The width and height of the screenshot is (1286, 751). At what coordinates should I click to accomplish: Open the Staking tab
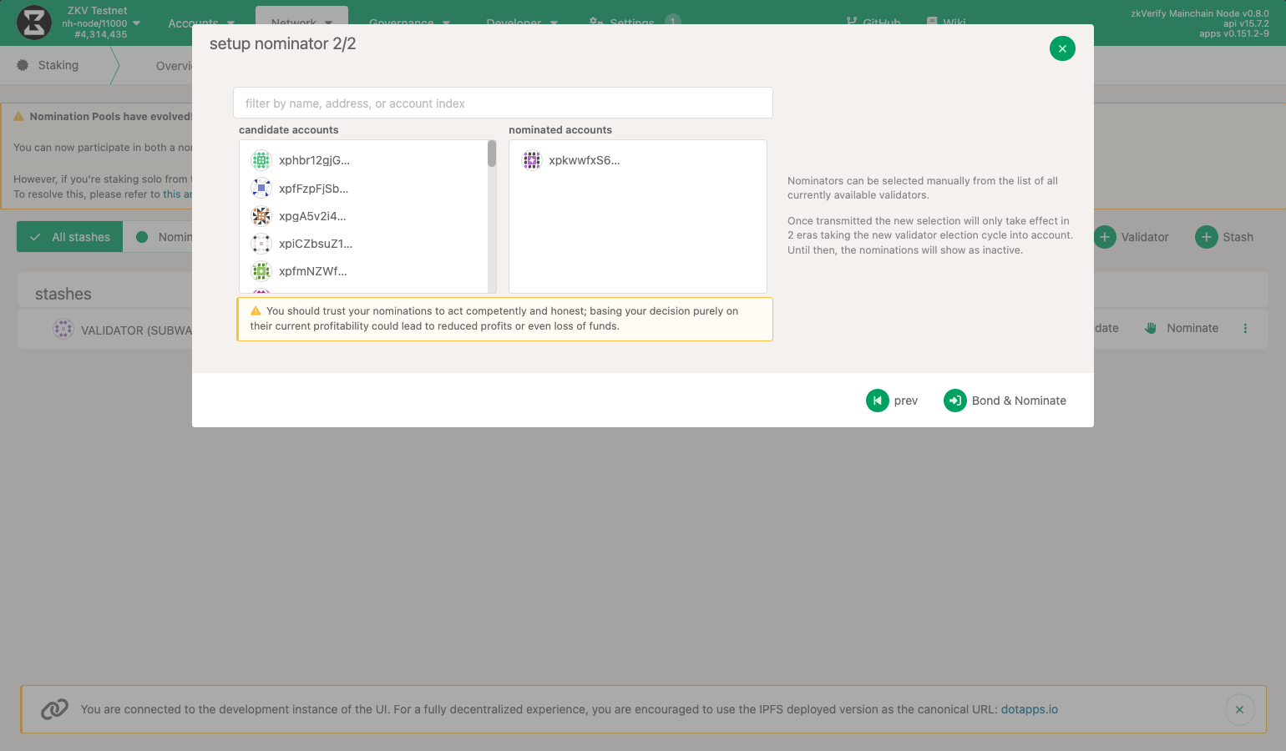click(x=58, y=65)
